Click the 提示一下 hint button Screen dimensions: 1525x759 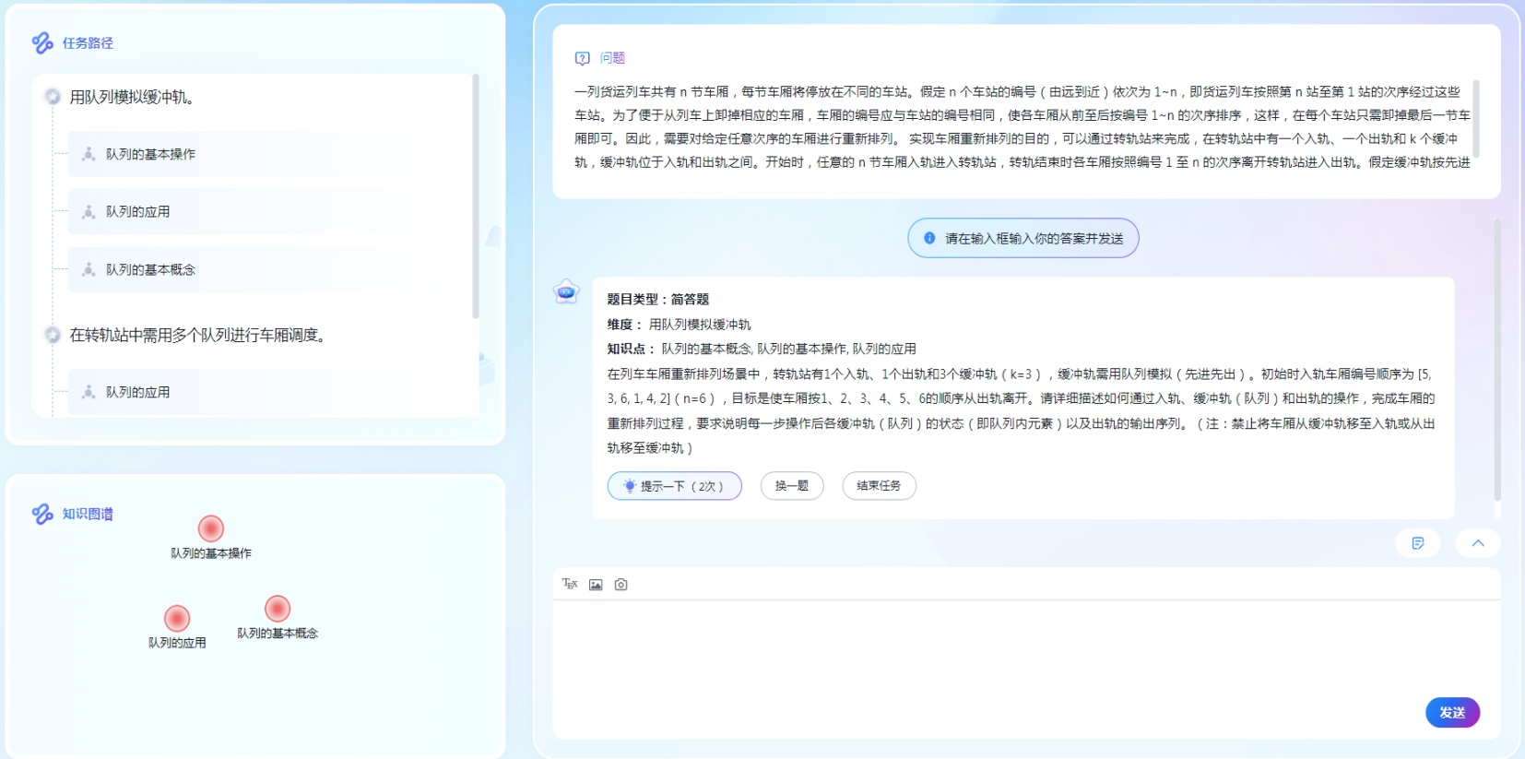coord(674,486)
